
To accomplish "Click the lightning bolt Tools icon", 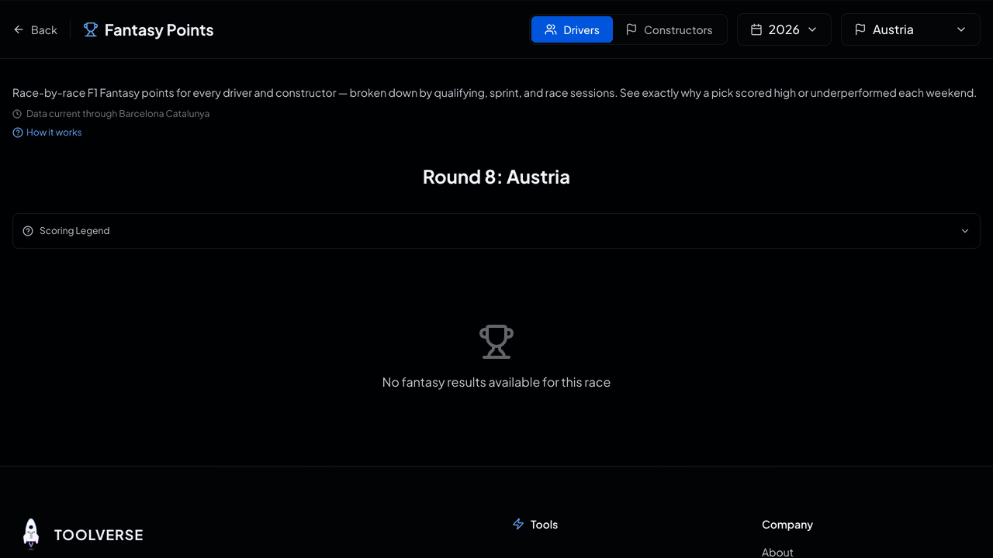I will point(518,525).
